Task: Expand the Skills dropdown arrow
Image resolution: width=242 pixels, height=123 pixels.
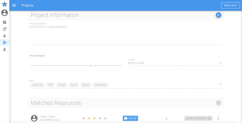Action: (221, 84)
